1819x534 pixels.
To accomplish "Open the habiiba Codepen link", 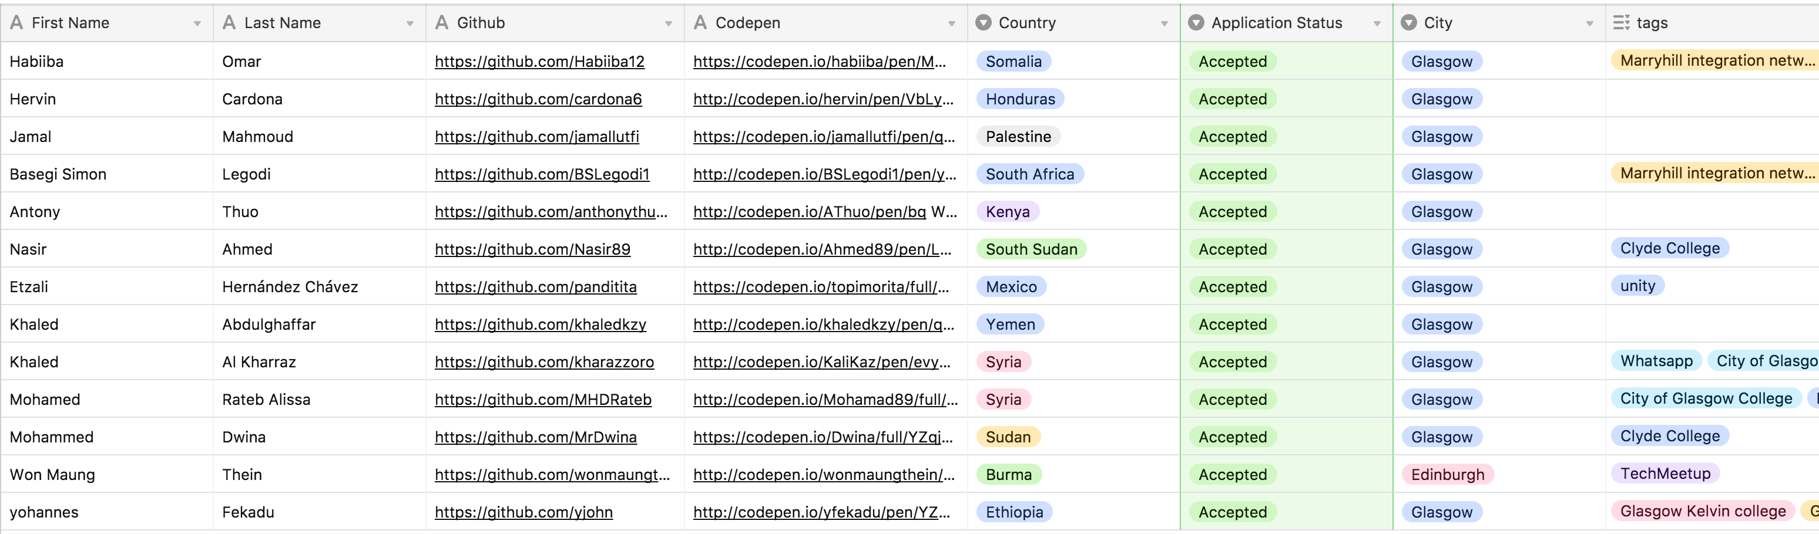I will (x=819, y=62).
